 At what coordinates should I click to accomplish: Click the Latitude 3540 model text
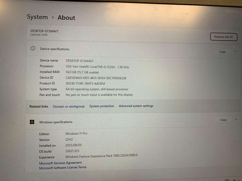coord(39,35)
